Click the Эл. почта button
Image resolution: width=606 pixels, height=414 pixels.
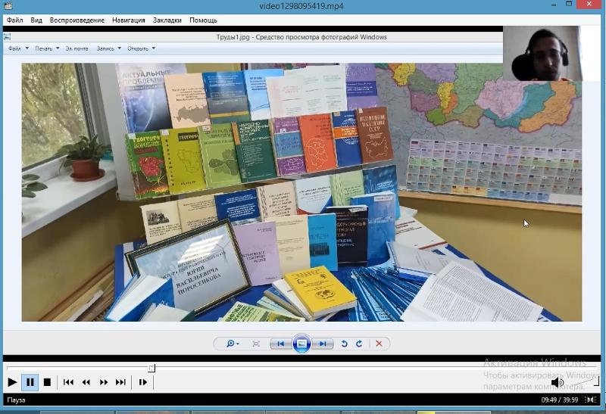[x=77, y=48]
